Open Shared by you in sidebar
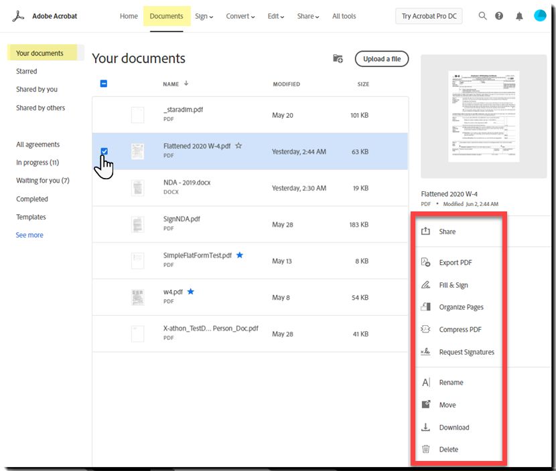 pyautogui.click(x=37, y=89)
